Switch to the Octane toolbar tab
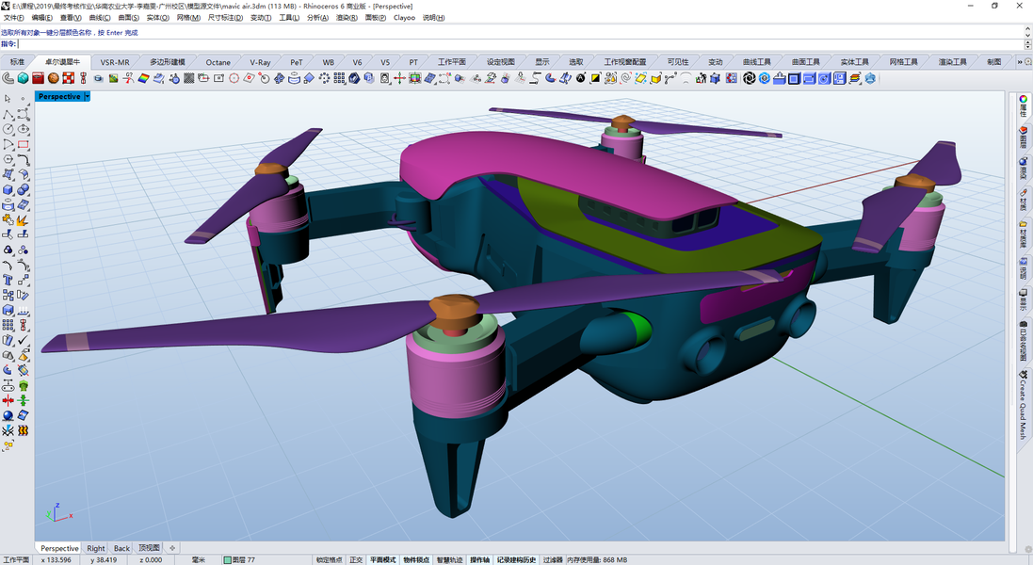1033x565 pixels. point(218,62)
